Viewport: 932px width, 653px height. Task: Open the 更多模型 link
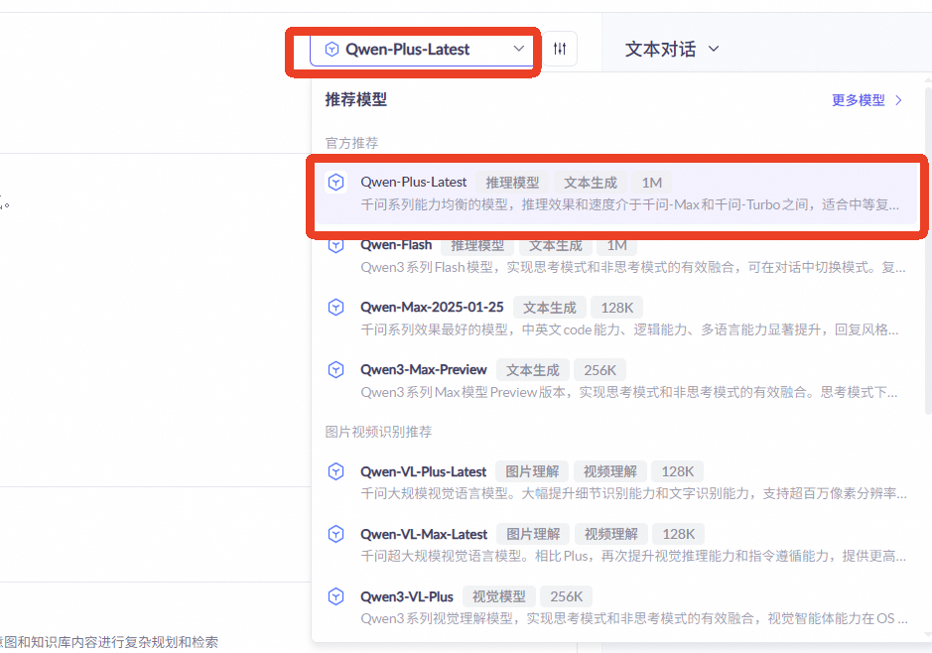pyautogui.click(x=866, y=100)
